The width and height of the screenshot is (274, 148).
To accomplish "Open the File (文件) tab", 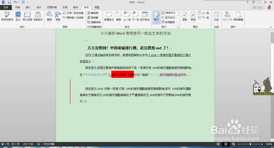I will click(6, 7).
